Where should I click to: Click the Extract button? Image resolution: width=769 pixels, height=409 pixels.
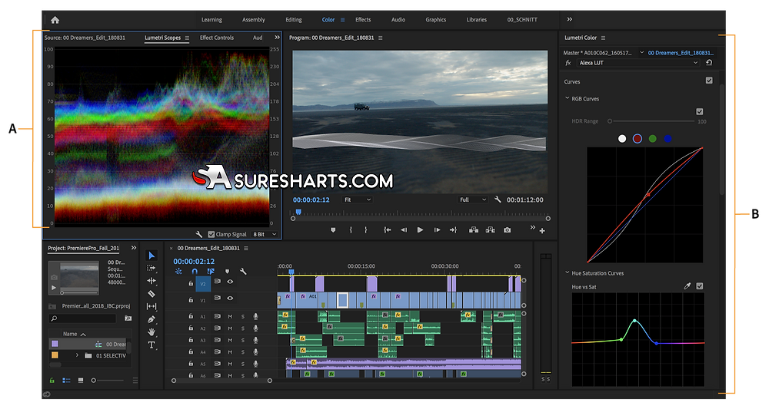point(491,230)
